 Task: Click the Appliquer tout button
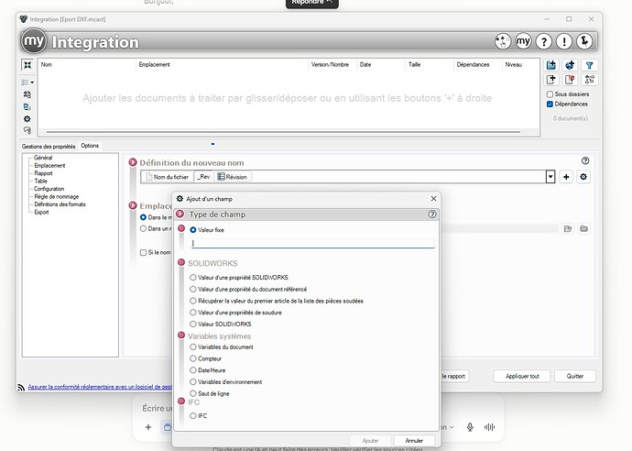(x=522, y=376)
